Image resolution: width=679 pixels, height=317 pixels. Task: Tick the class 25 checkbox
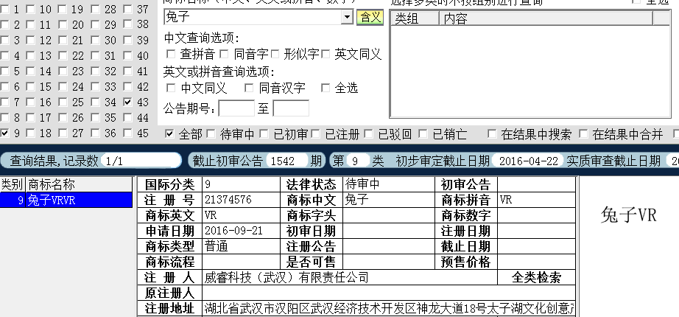[x=63, y=102]
